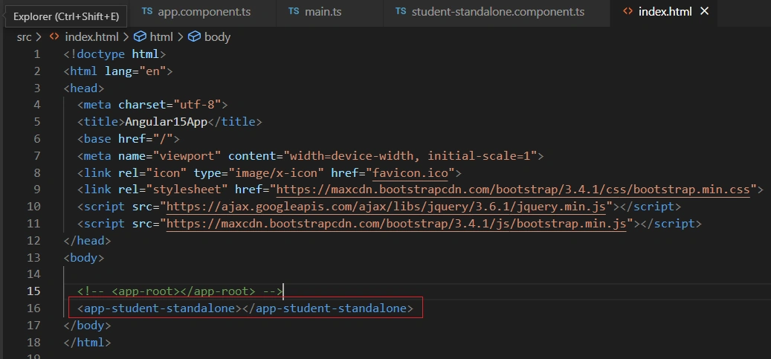Screen dimensions: 771x359
Task: Open the favicon.ico link on line 8
Action: 410,172
